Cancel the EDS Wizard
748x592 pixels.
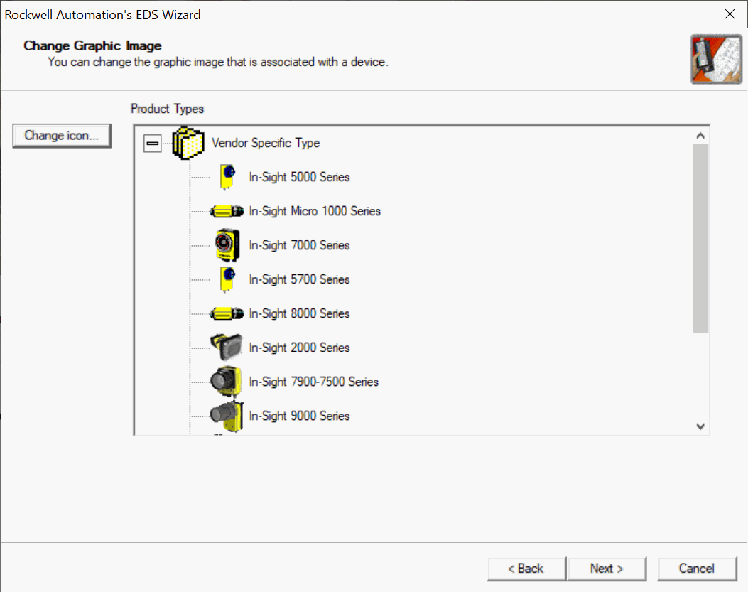point(696,569)
